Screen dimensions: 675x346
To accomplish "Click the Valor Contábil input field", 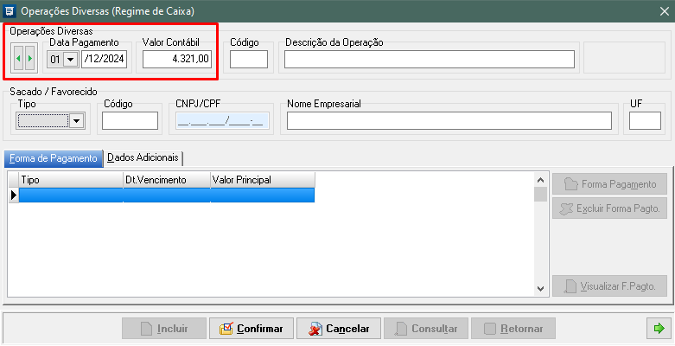I will (x=177, y=59).
